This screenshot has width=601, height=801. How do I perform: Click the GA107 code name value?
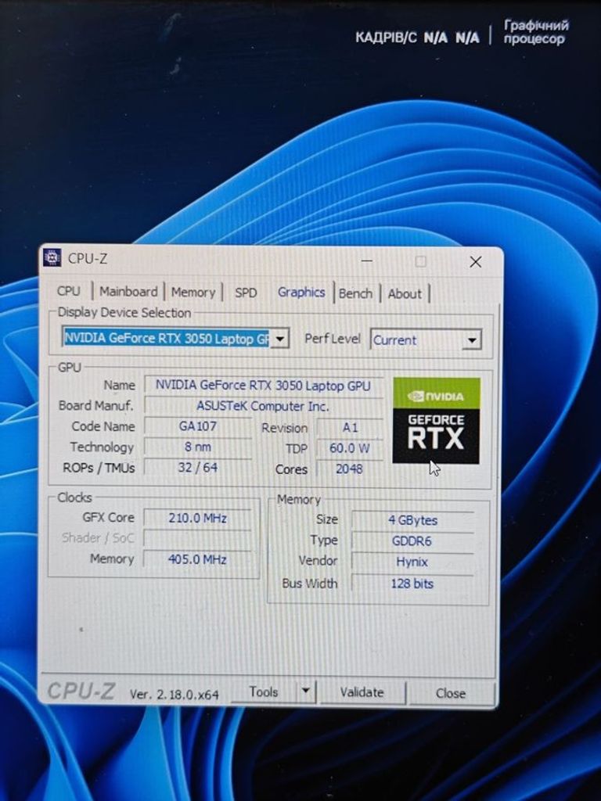pyautogui.click(x=198, y=426)
